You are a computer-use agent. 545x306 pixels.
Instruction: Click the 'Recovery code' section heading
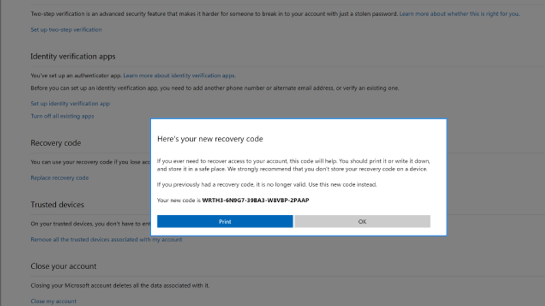55,143
